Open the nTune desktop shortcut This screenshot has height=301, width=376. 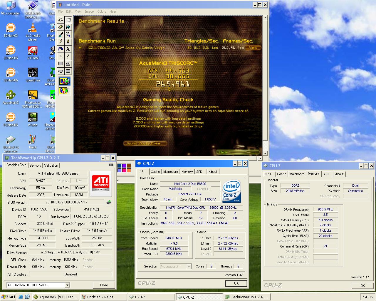[x=33, y=119]
